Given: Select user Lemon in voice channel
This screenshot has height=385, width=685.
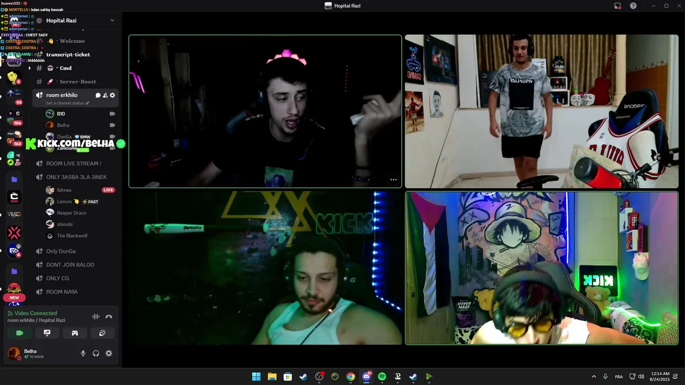Looking at the screenshot, I should click(x=80, y=202).
